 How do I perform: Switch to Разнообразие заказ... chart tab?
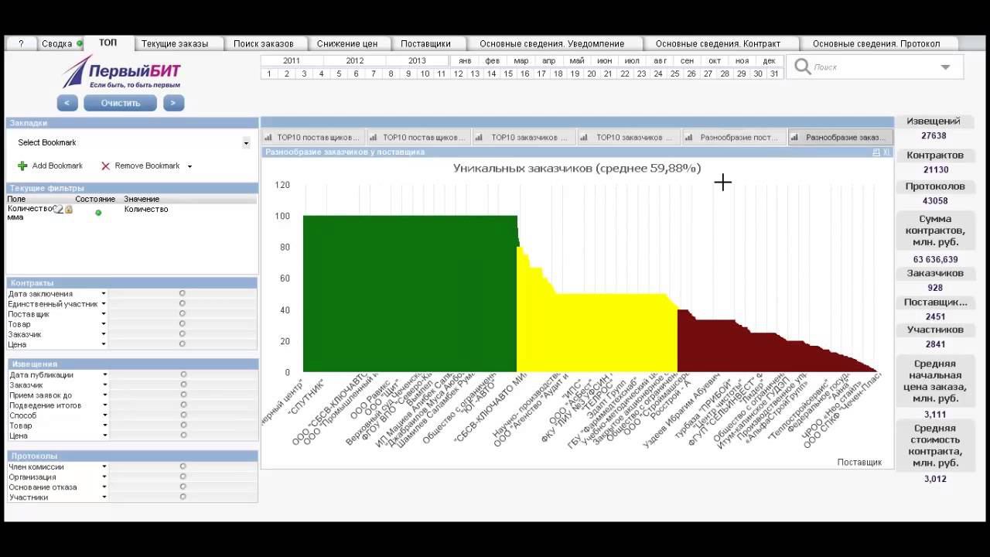click(841, 138)
